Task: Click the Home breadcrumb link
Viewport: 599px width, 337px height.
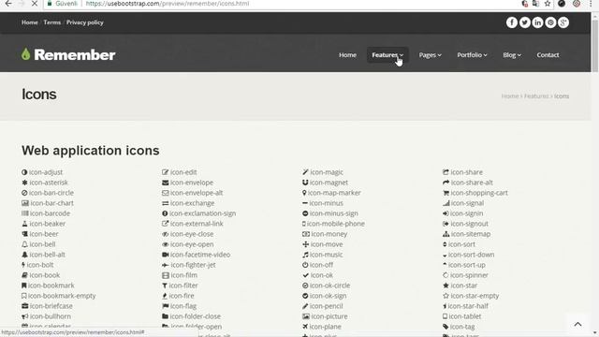Action: coord(509,96)
